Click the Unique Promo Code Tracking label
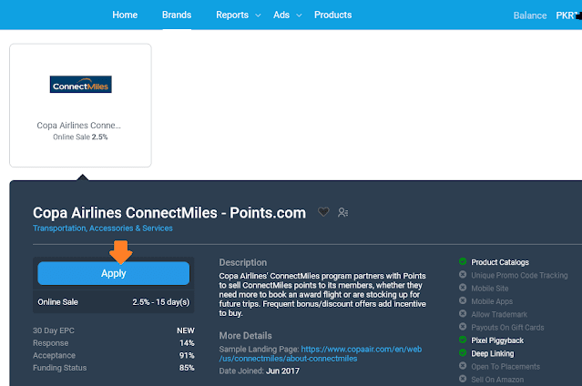 pyautogui.click(x=519, y=276)
